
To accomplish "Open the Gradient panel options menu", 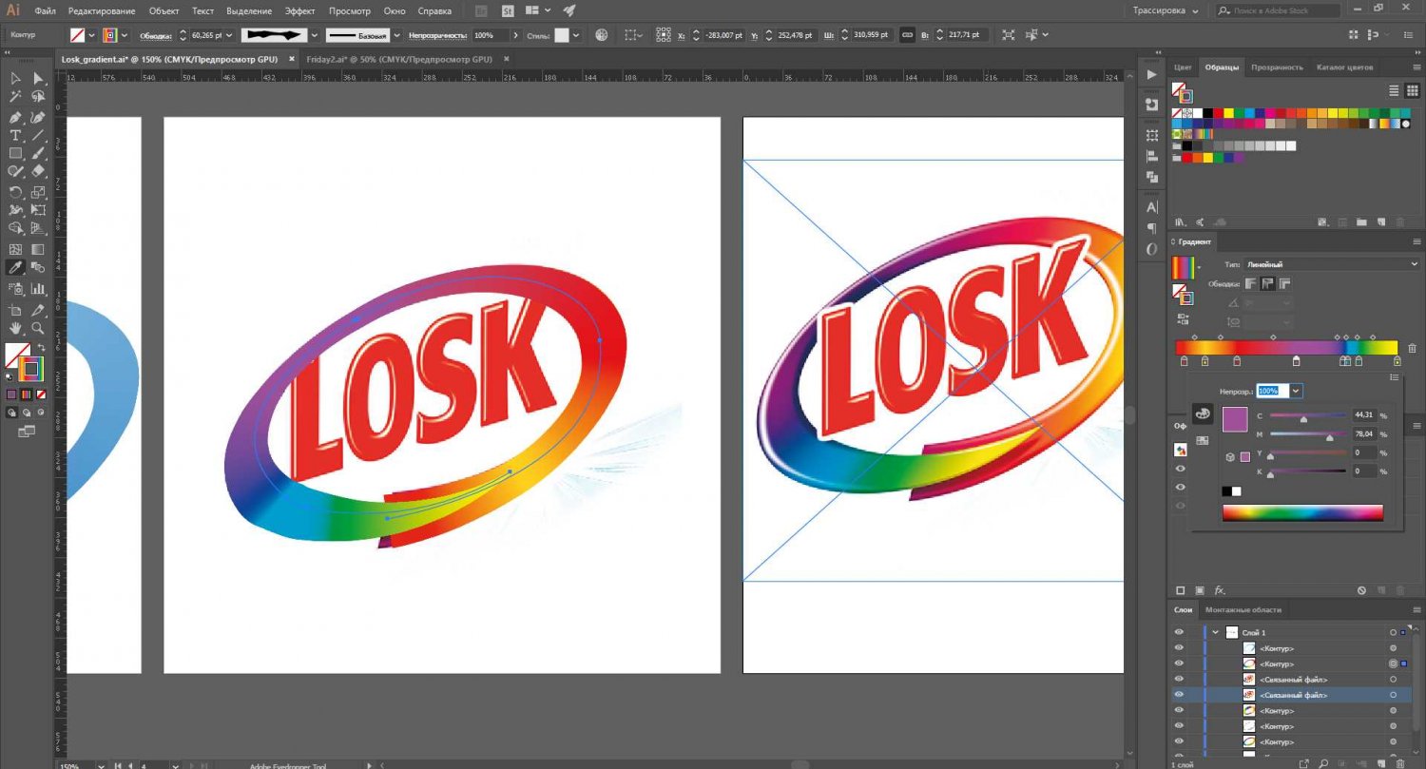I will tap(1415, 241).
